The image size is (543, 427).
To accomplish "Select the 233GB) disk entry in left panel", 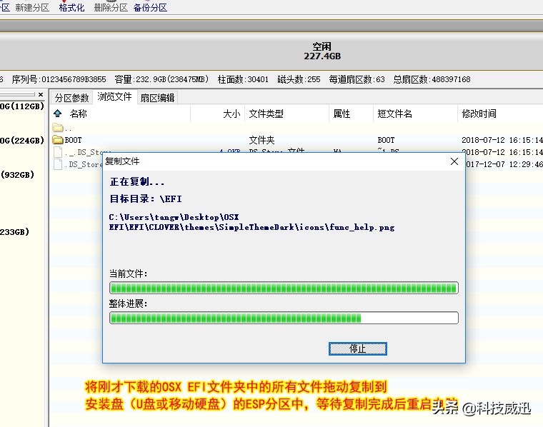I will coord(15,231).
